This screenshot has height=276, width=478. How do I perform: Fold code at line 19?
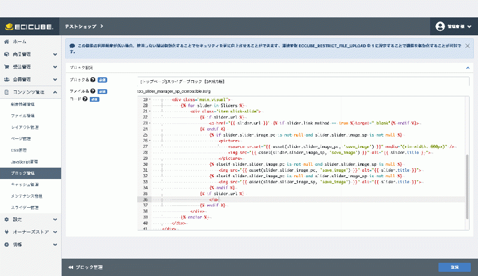point(150,99)
